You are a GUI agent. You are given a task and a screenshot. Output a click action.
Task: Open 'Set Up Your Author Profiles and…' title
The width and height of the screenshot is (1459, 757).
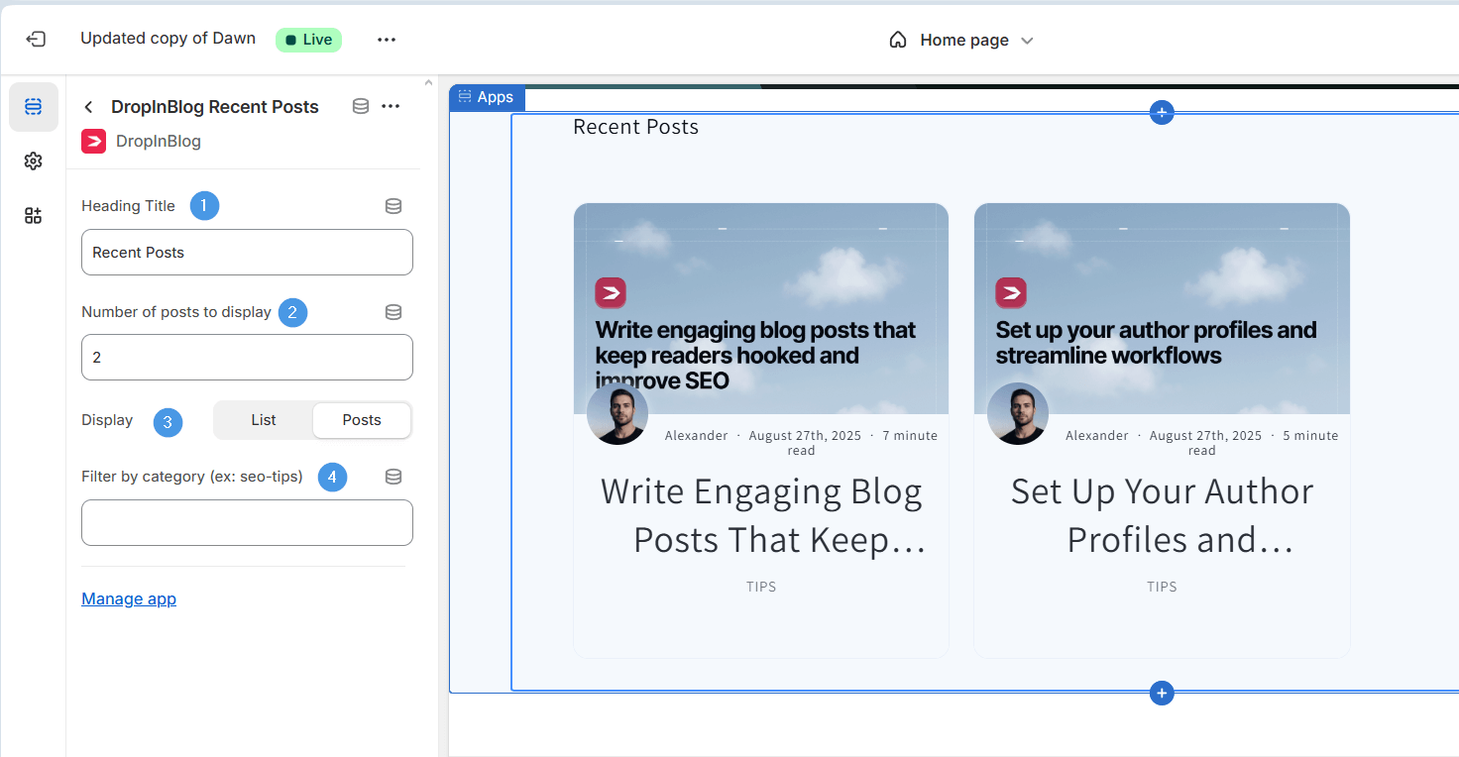click(1162, 515)
